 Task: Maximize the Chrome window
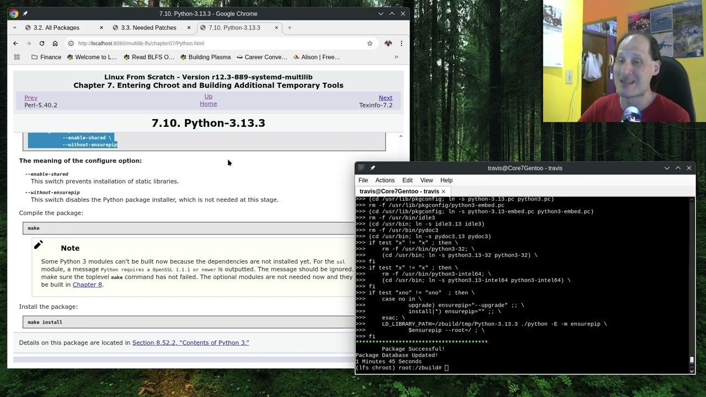point(392,14)
